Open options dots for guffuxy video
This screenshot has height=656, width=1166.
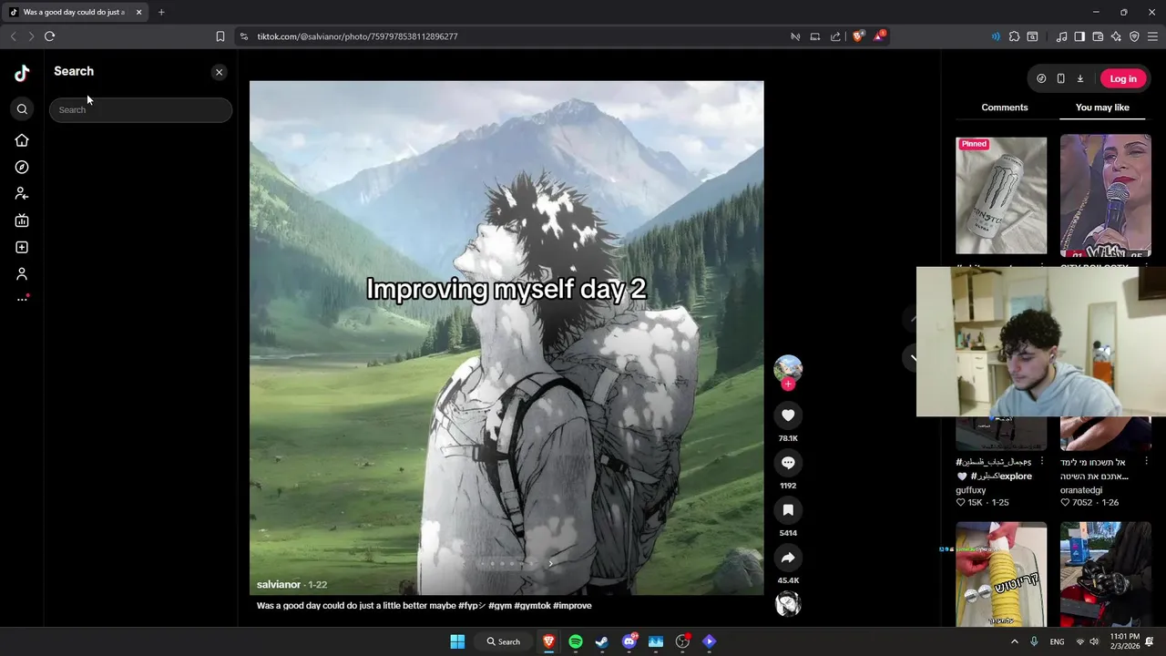[1042, 462]
